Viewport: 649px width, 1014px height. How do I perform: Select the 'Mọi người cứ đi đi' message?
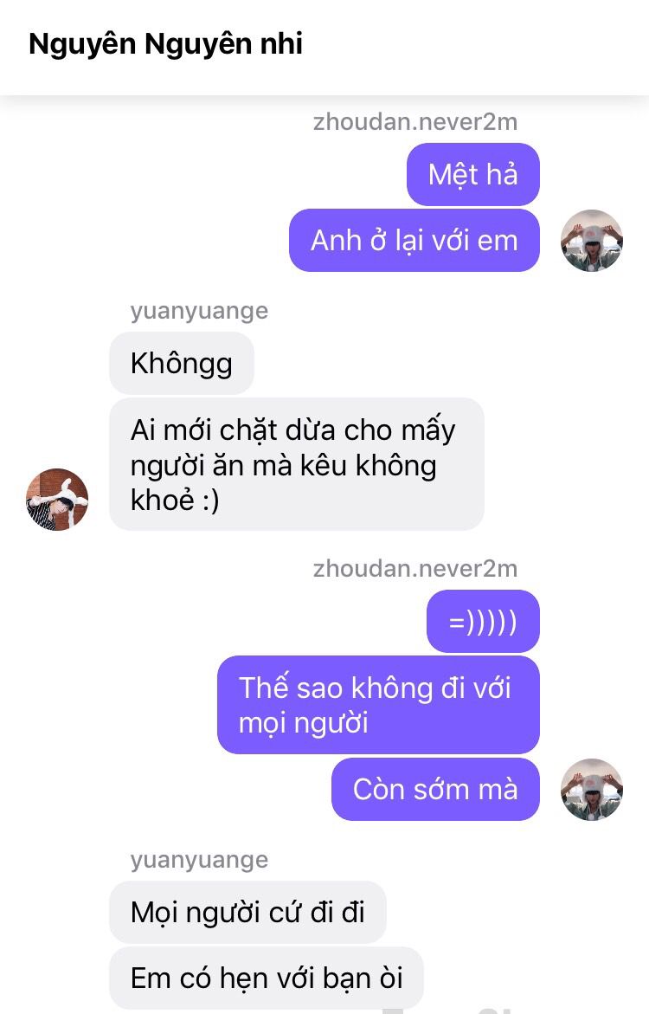tap(247, 913)
